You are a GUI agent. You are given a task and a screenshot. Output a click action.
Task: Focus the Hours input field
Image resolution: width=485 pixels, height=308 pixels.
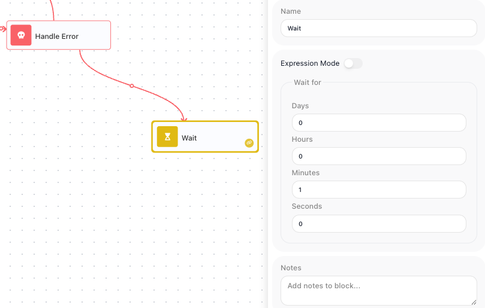(379, 156)
